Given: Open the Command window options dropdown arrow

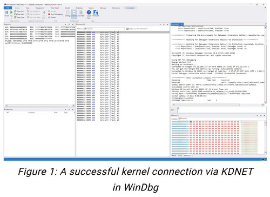Looking at the screenshot, I should (x=266, y=24).
